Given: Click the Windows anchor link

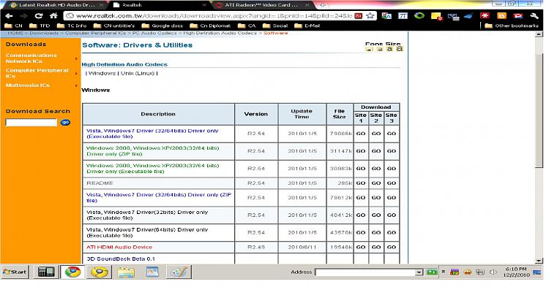Looking at the screenshot, I should [102, 73].
